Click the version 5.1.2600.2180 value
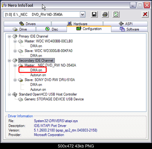This screenshot has height=149, width=152. pos(65,130)
